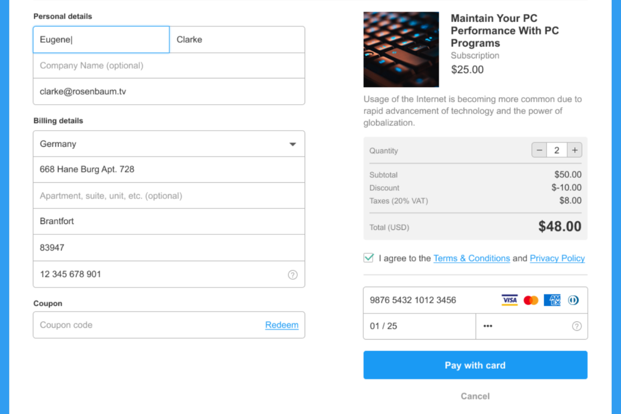Decrease quantity with the minus button
The image size is (621, 414).
539,150
